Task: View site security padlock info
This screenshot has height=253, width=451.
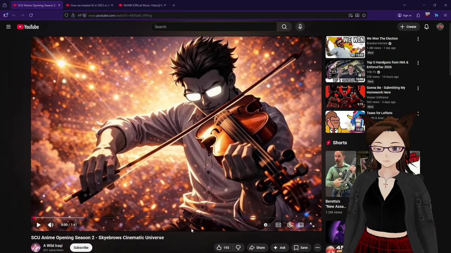Action: [x=73, y=15]
